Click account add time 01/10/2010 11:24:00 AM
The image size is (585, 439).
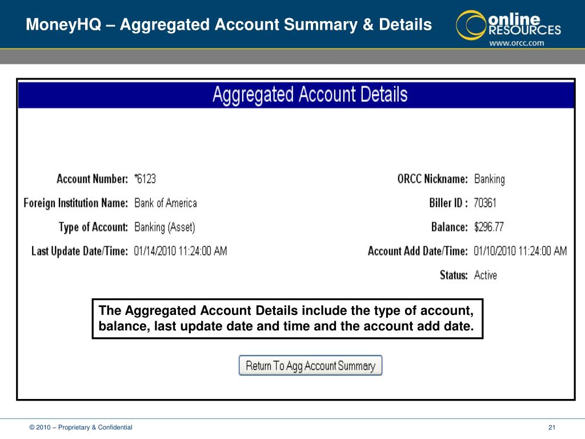pyautogui.click(x=520, y=251)
